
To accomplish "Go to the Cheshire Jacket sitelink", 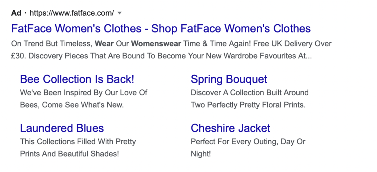I will coord(230,128).
